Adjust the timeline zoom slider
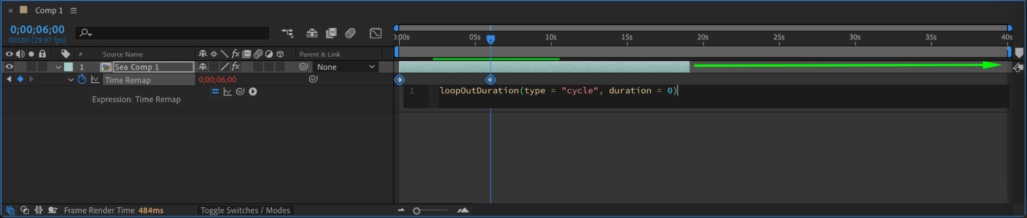1027x218 pixels. (x=417, y=211)
